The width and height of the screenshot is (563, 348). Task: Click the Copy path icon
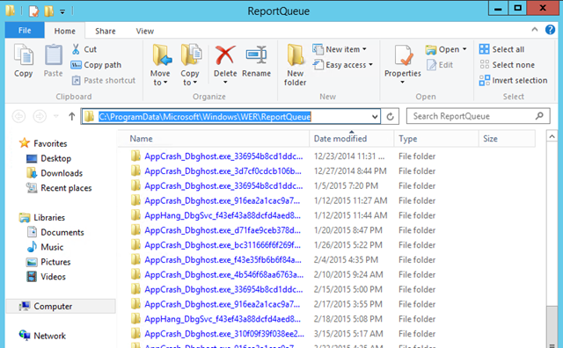[x=76, y=65]
